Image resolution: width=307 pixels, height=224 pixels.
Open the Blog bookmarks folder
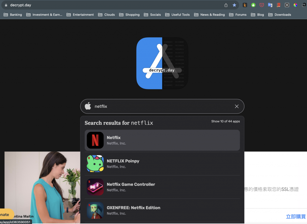257,15
